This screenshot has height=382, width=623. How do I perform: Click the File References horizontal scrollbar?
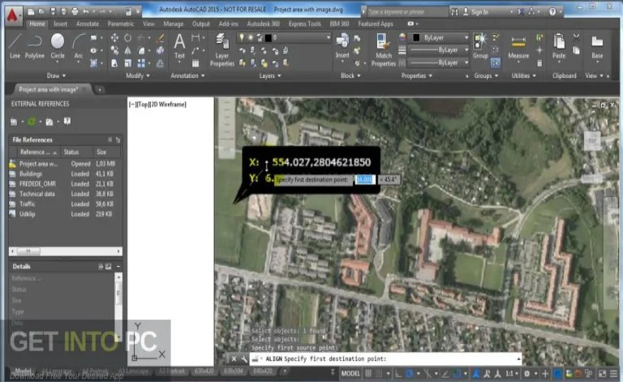click(66, 251)
